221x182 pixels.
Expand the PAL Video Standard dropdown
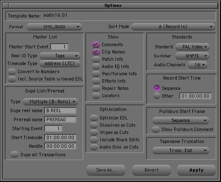click(192, 47)
